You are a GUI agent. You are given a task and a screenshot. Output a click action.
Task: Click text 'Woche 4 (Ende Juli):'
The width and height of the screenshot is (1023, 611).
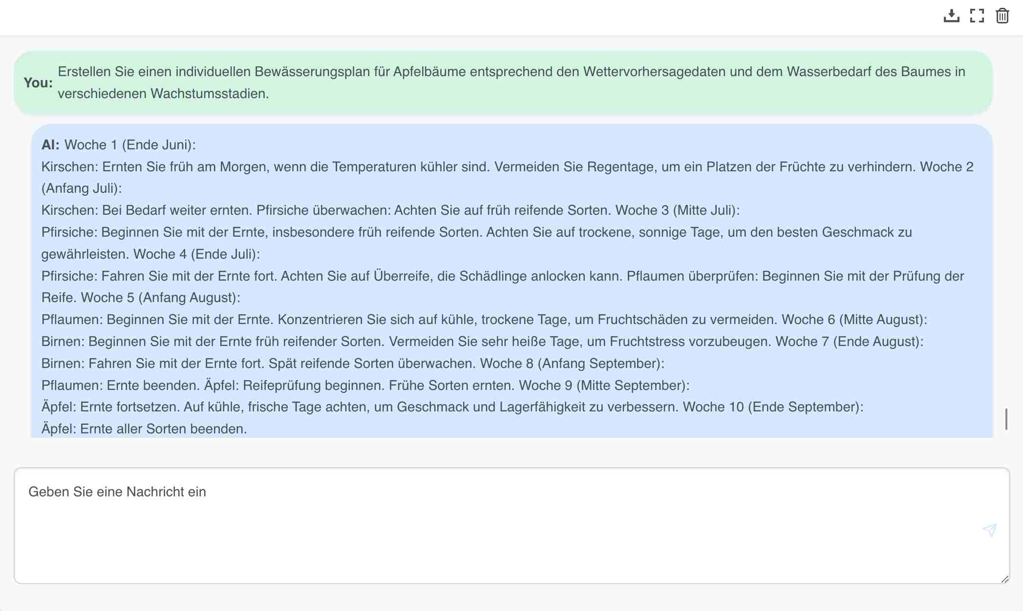click(x=197, y=254)
